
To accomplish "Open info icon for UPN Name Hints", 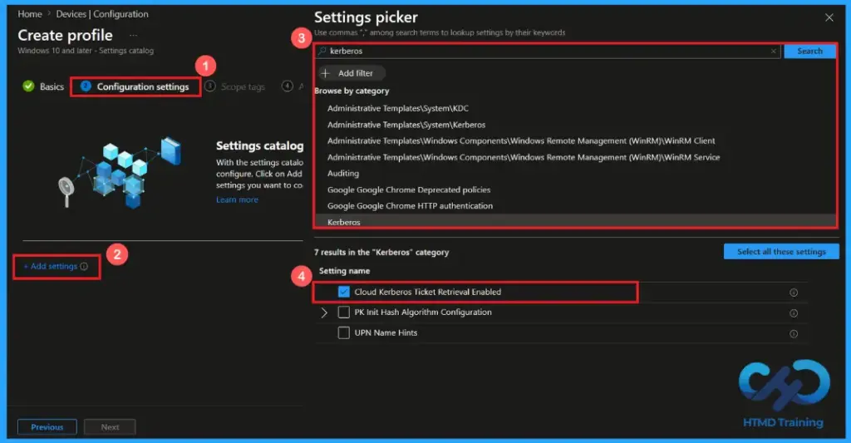I will click(x=794, y=334).
